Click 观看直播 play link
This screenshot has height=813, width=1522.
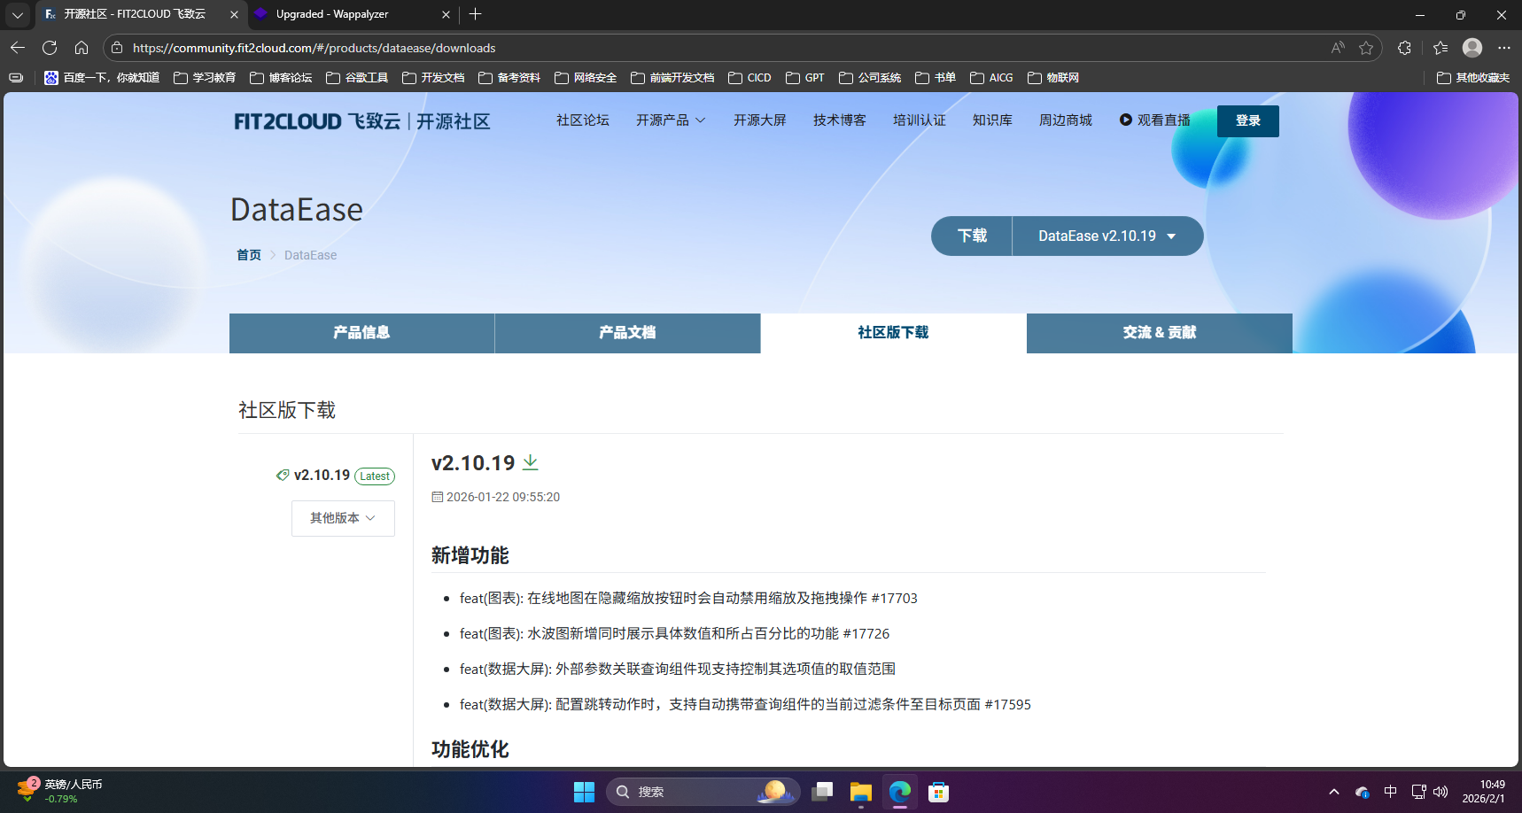pos(1154,120)
